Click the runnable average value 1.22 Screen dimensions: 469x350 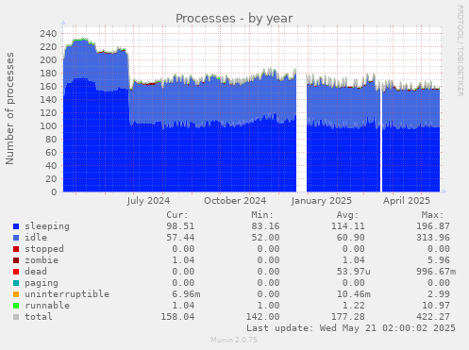(354, 306)
